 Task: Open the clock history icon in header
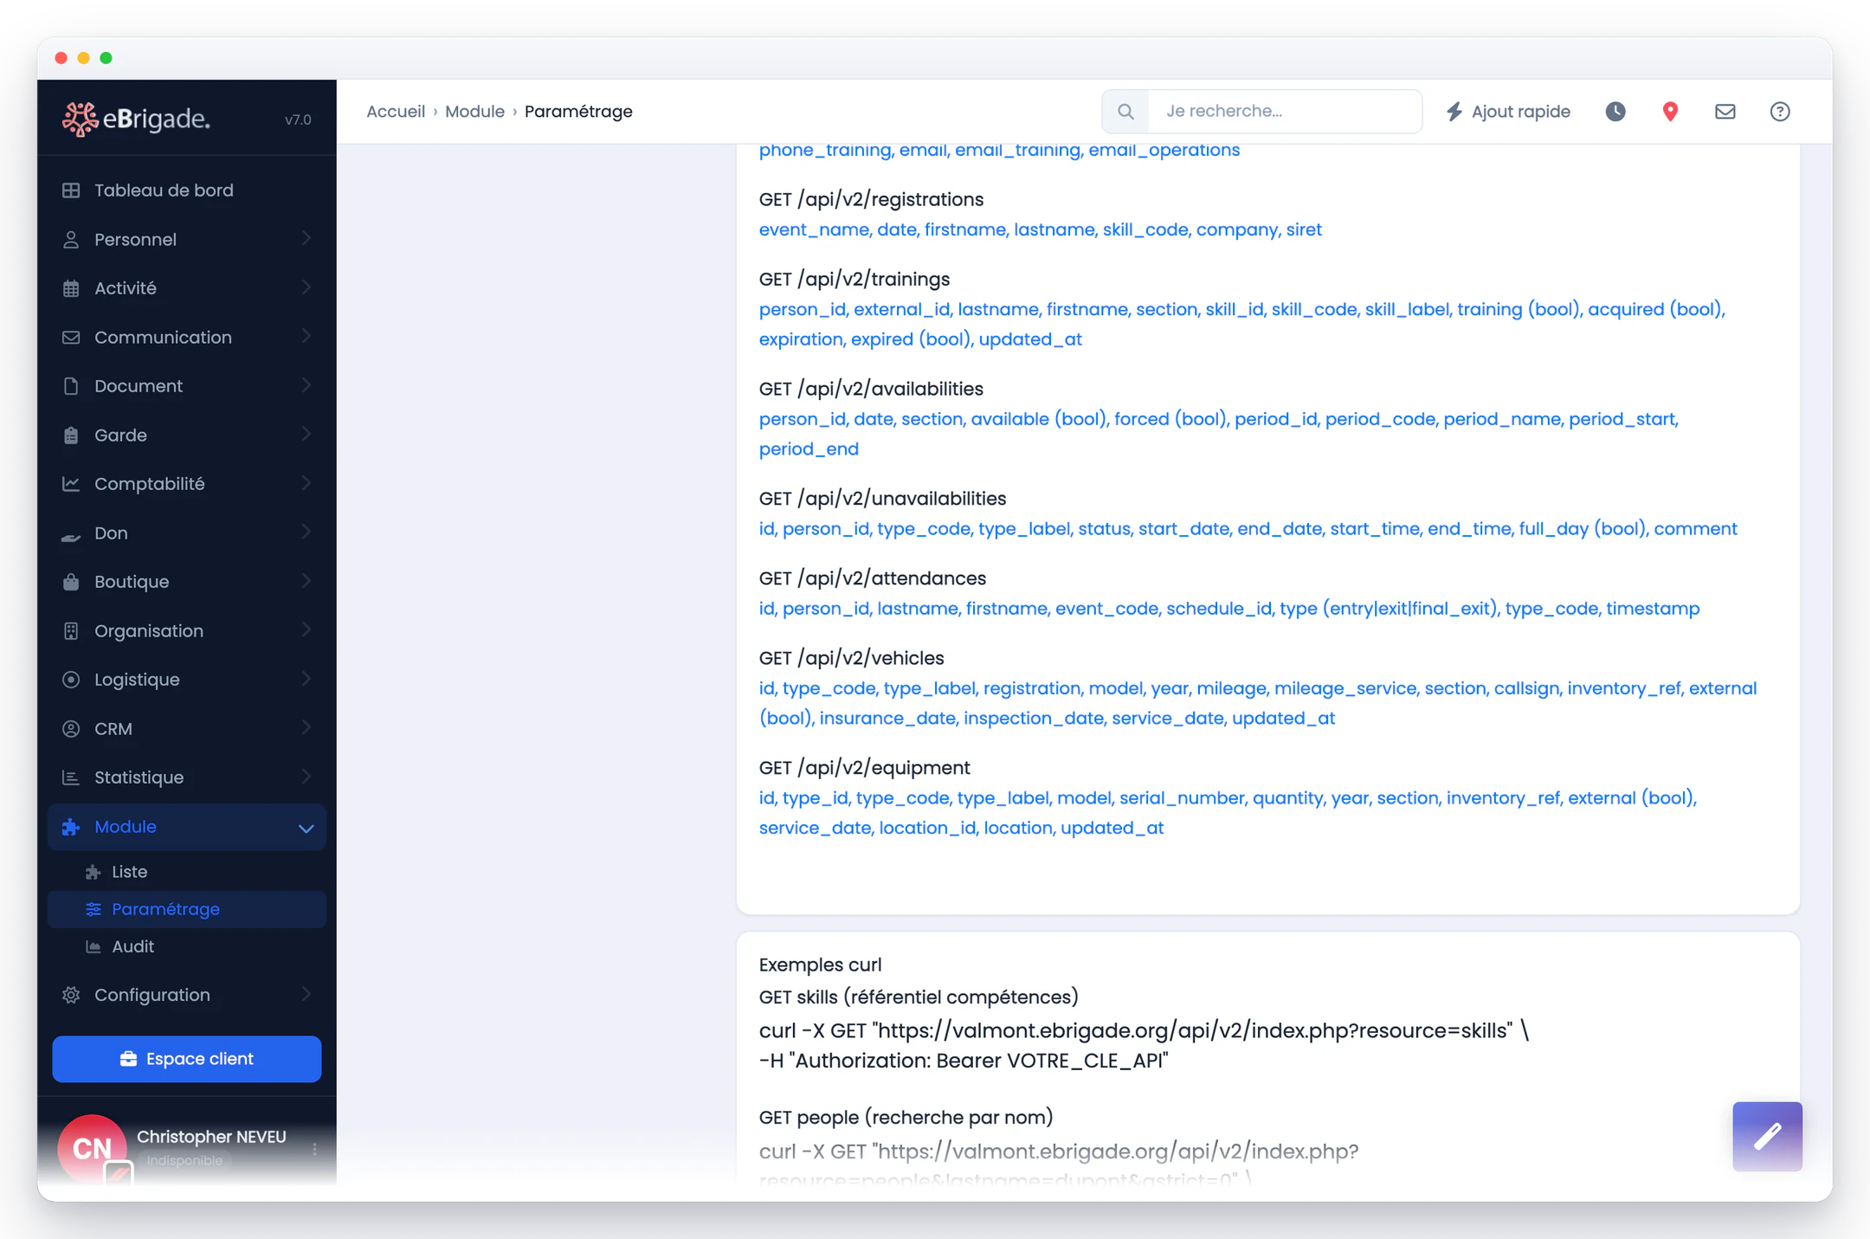(x=1615, y=112)
